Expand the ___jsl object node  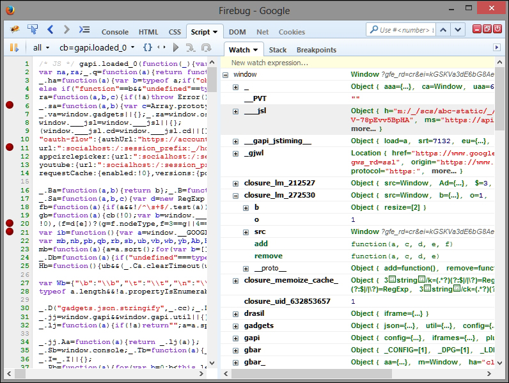point(236,111)
